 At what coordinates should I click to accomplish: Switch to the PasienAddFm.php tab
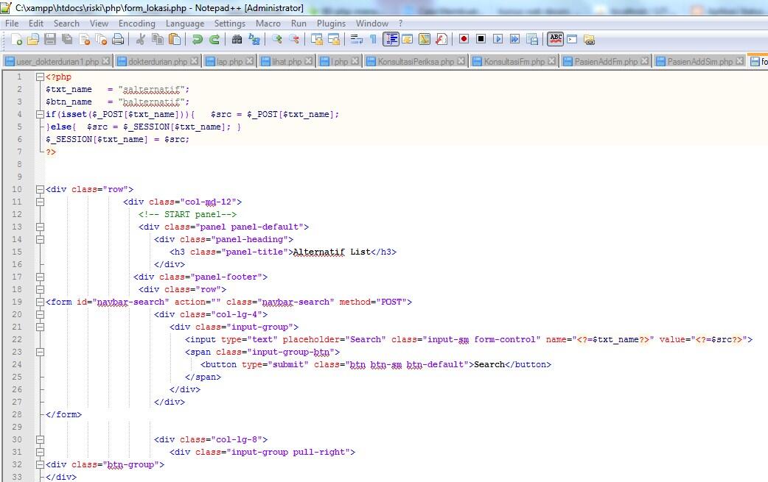[x=606, y=61]
